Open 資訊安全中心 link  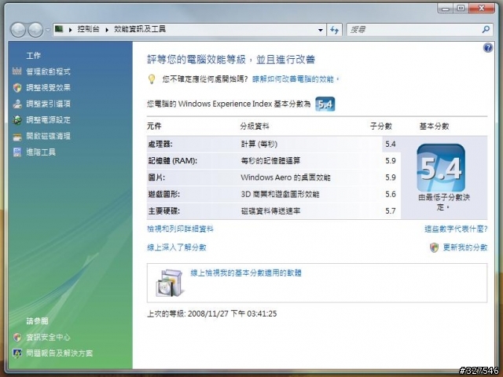pyautogui.click(x=48, y=337)
